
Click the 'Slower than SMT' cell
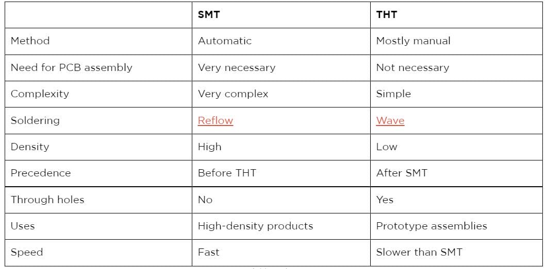tap(419, 252)
